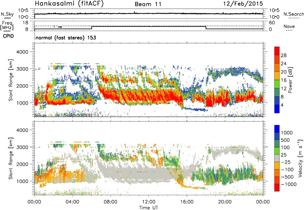
Task: Click the '12:00' time tick label
Action: (x=149, y=202)
